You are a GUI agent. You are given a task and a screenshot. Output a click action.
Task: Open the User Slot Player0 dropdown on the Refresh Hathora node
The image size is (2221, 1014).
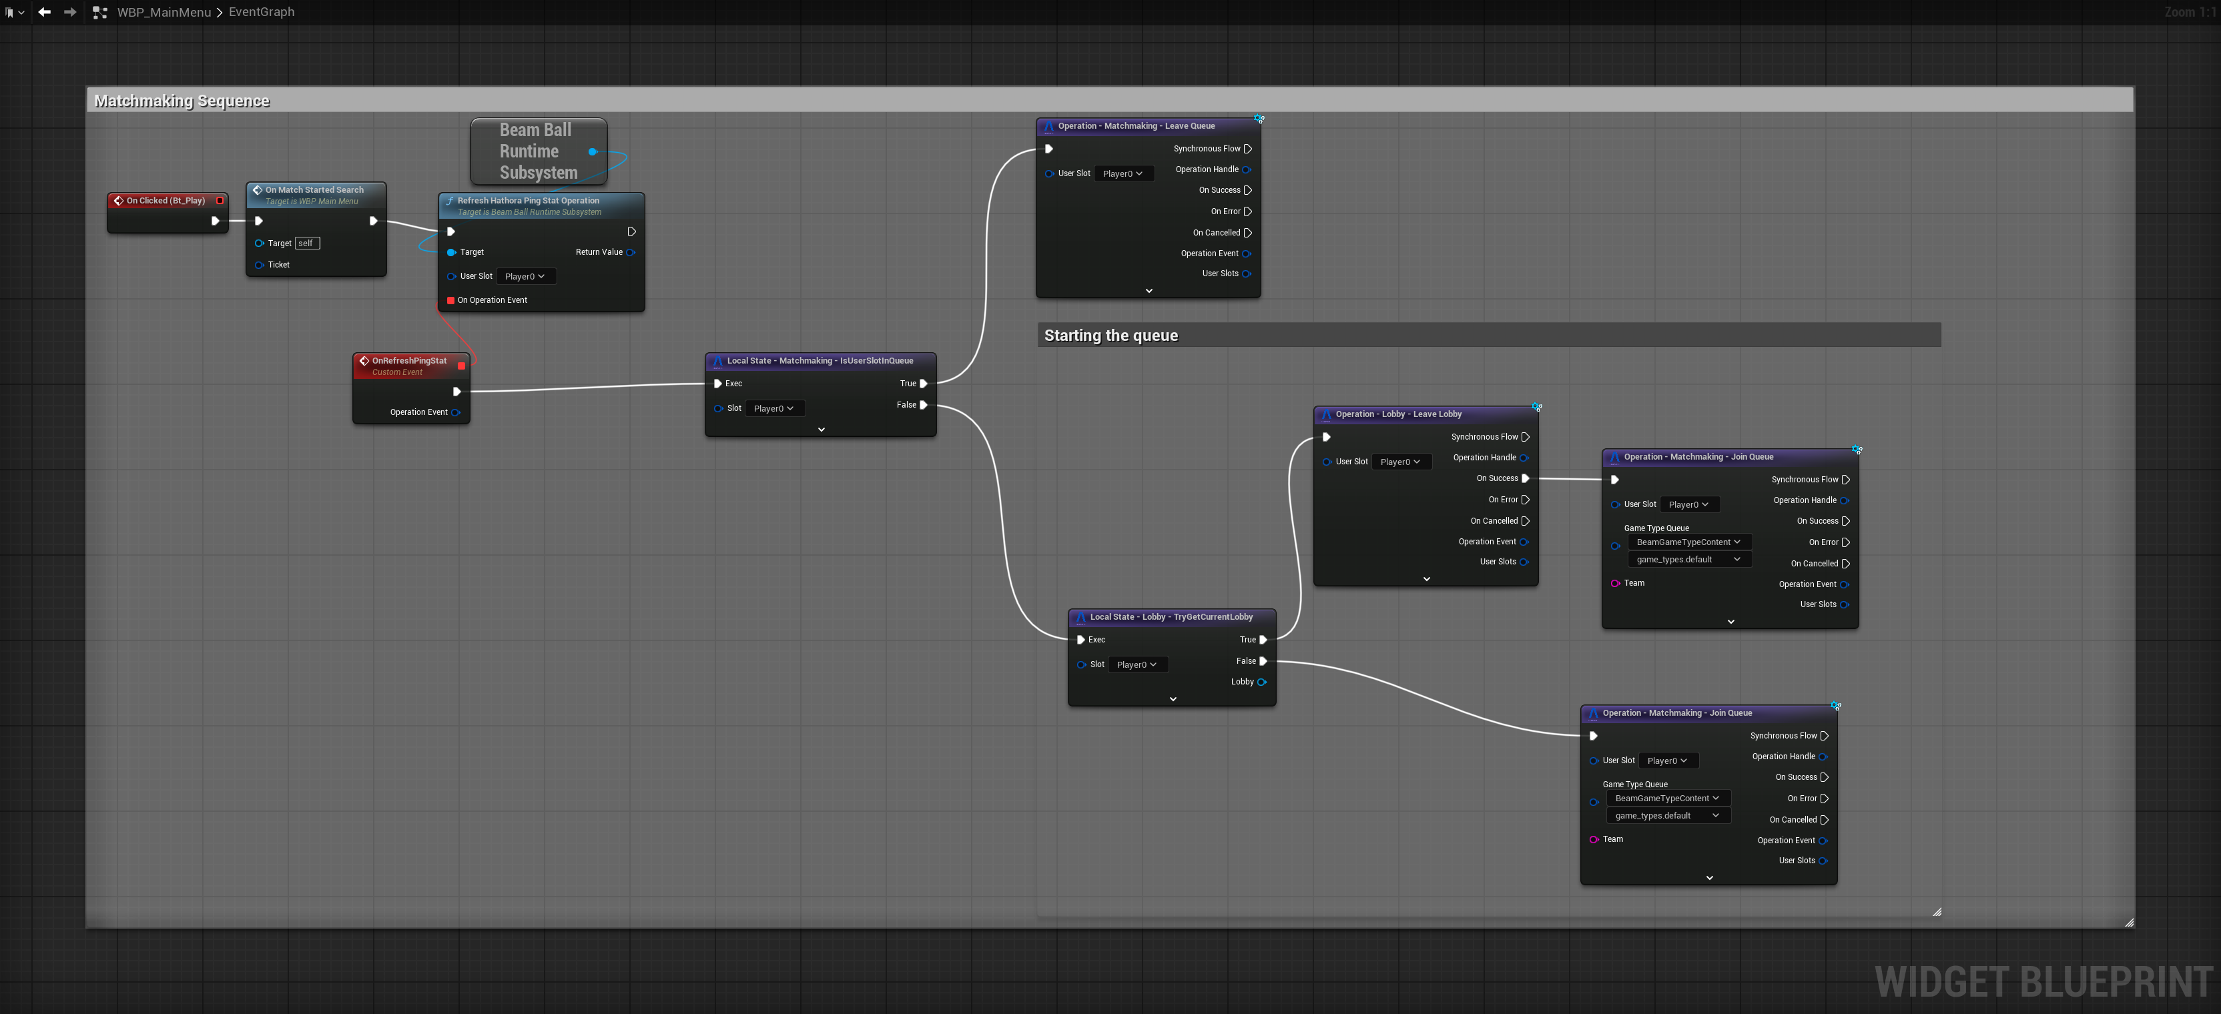[525, 277]
